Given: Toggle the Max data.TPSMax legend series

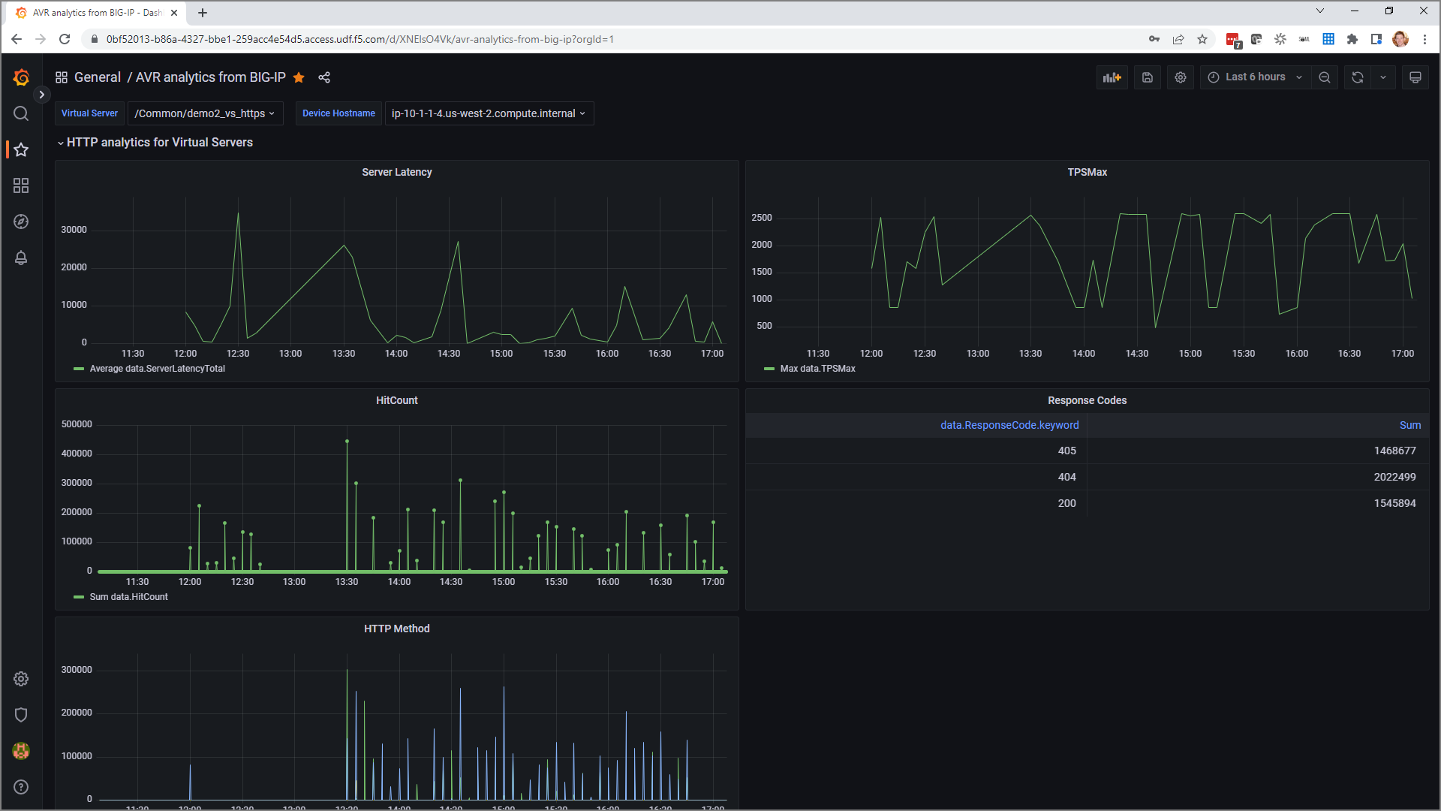Looking at the screenshot, I should click(817, 369).
